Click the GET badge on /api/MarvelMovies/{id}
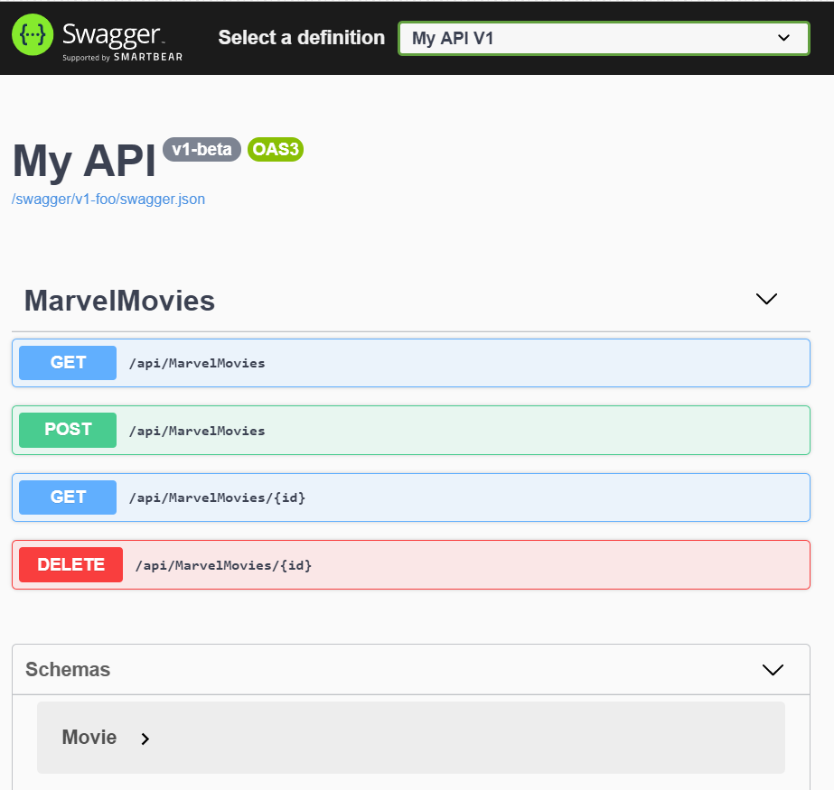 tap(67, 497)
